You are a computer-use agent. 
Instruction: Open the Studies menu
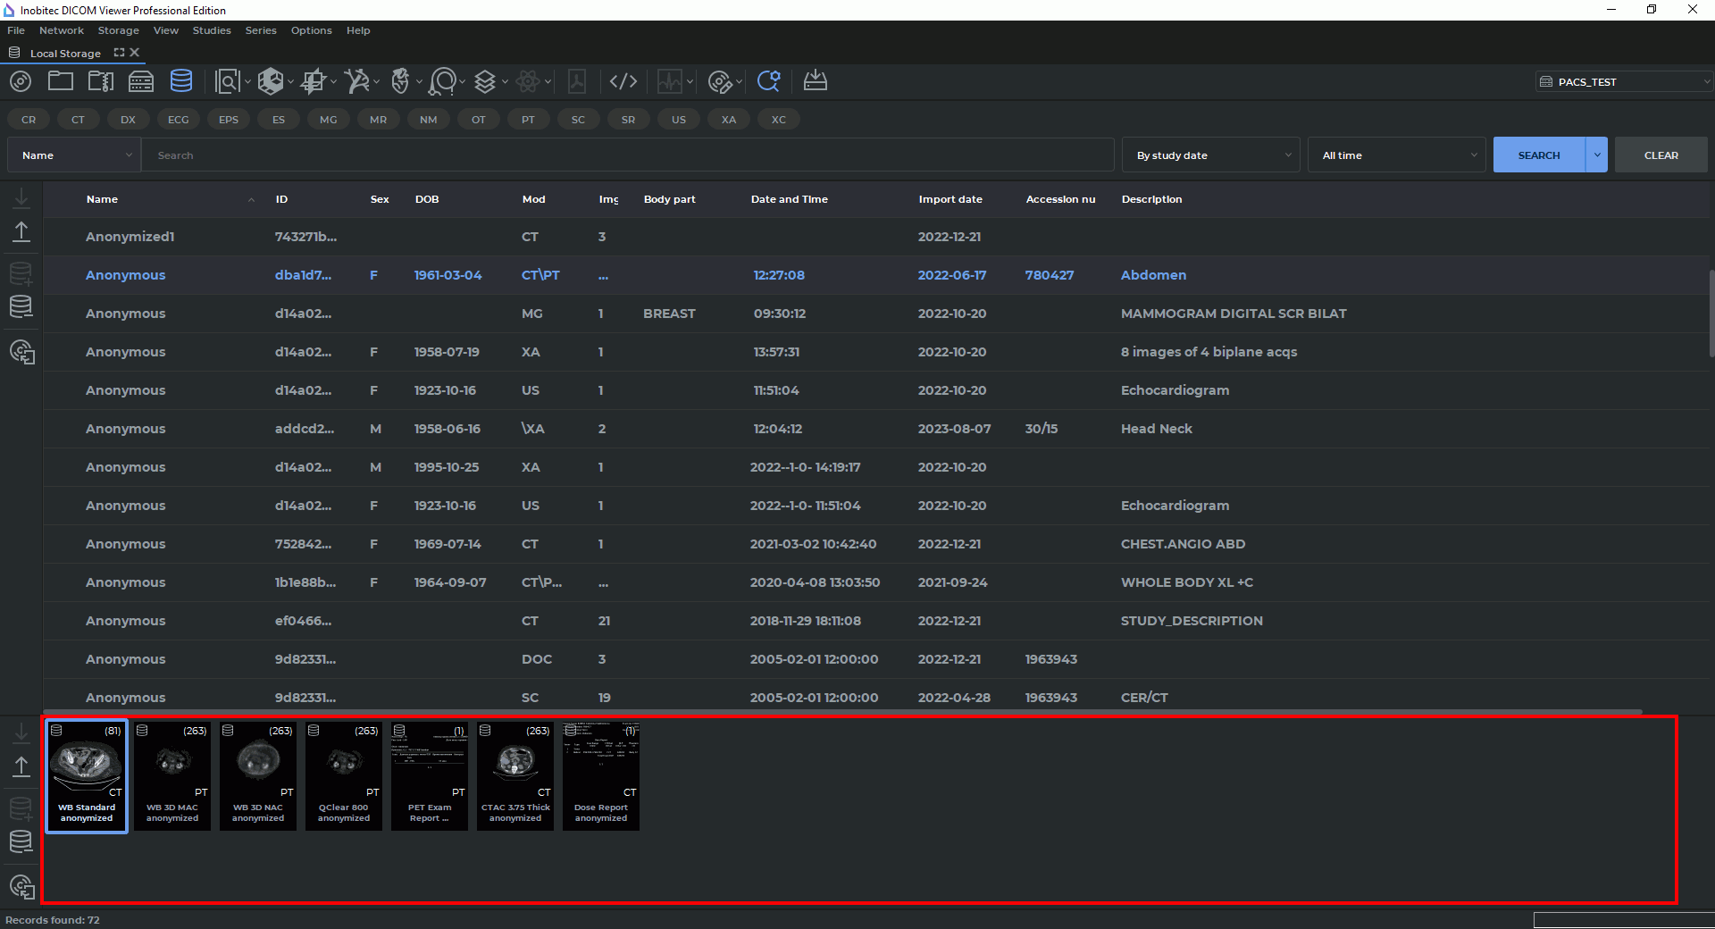point(212,30)
